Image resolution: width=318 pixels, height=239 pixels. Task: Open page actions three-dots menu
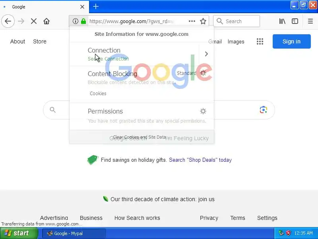(x=192, y=21)
